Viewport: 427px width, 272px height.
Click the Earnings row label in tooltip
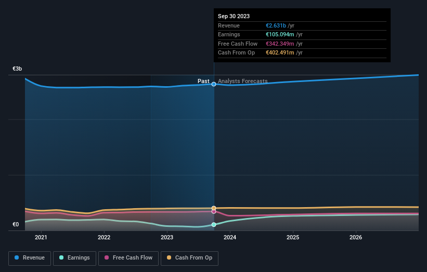[x=229, y=34]
